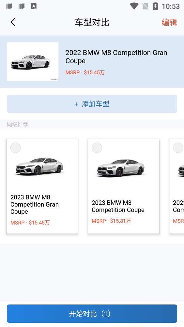Select the 2022 BMW M8 Competition Gran Coupe thumbnail
This screenshot has width=184, height=327.
pyautogui.click(x=33, y=62)
